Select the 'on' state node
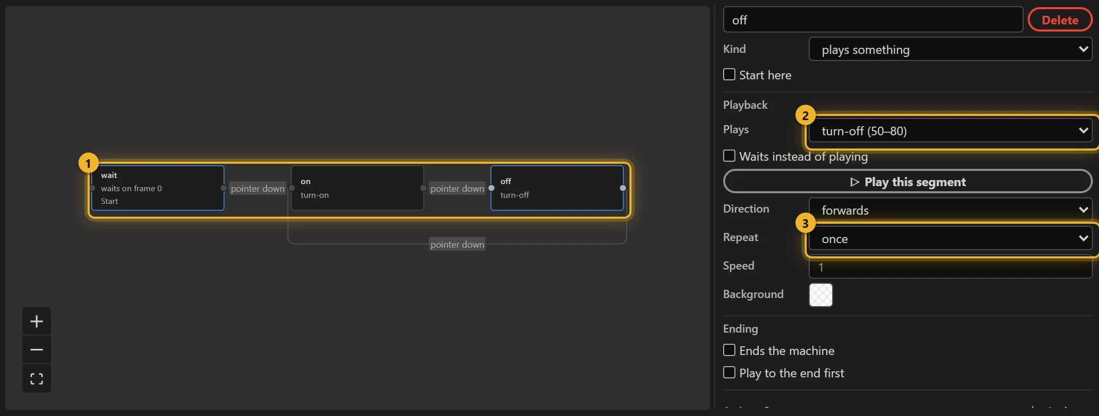This screenshot has height=416, width=1099. [x=358, y=188]
